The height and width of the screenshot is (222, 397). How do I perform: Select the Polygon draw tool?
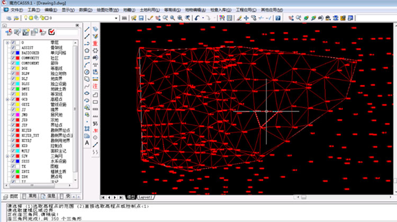[87, 51]
